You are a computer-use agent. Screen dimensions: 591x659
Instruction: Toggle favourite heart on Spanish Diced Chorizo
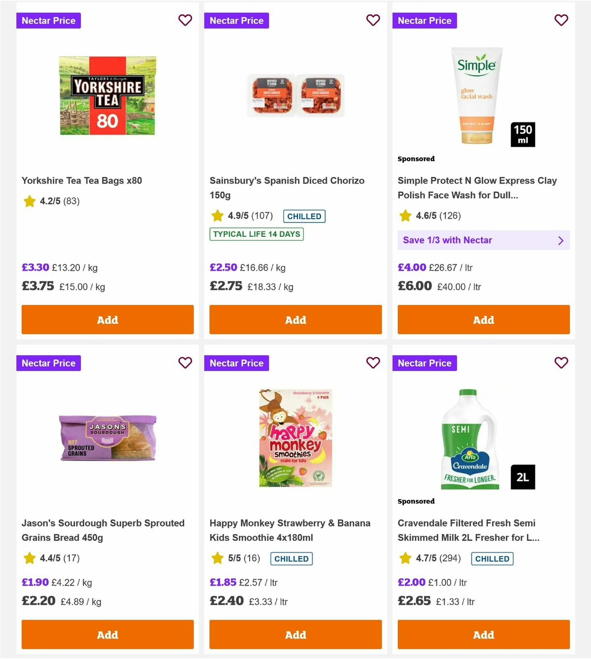click(373, 20)
